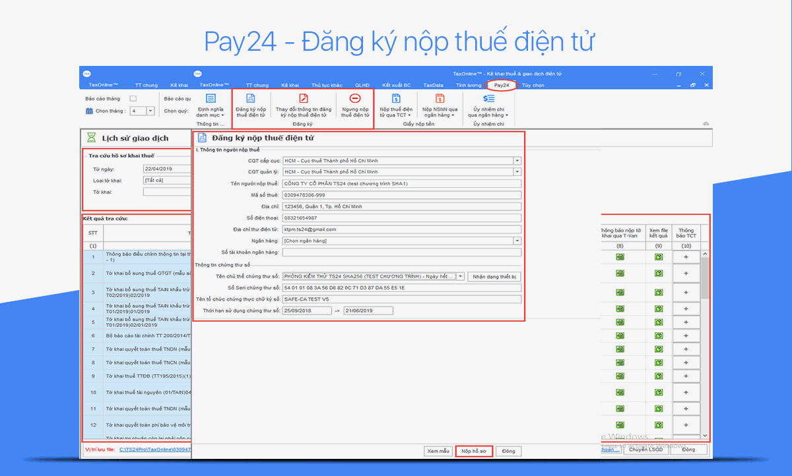The width and height of the screenshot is (792, 476).
Task: View result file icon in first row
Action: point(659,256)
